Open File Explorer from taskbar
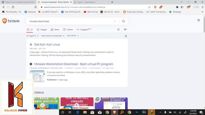 click(x=85, y=112)
